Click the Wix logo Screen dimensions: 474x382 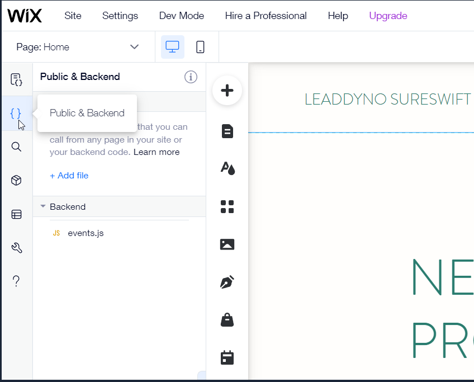click(x=25, y=16)
